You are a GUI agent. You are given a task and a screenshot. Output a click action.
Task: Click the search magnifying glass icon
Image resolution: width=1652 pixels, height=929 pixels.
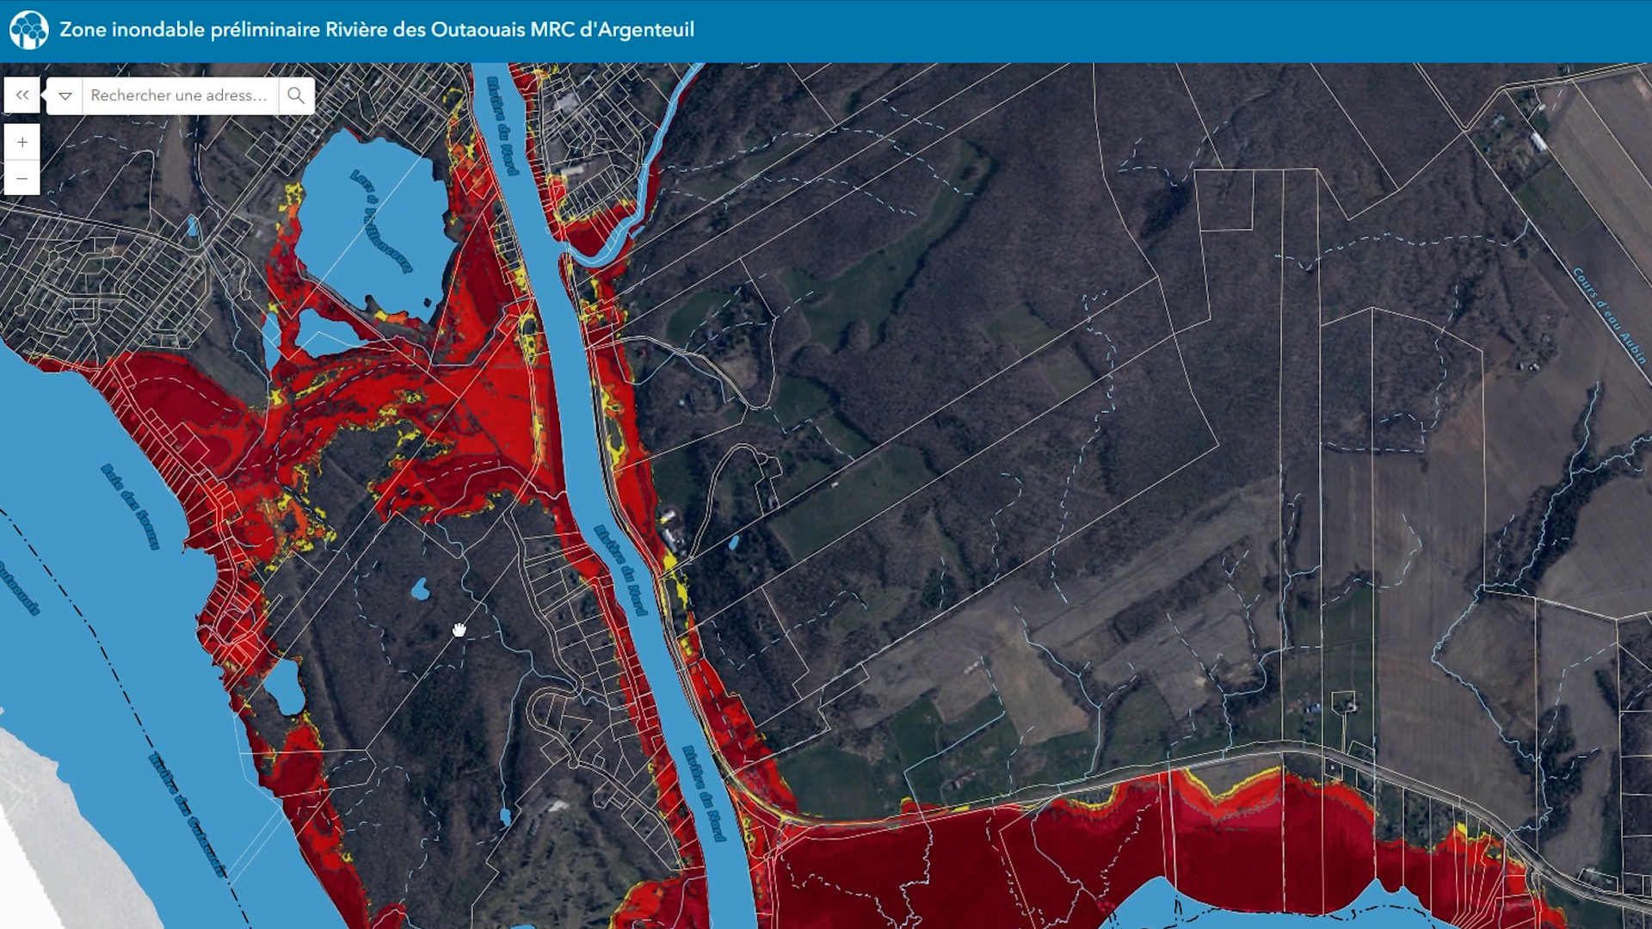pos(296,95)
